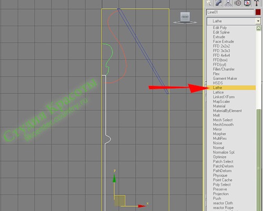Image resolution: width=263 pixels, height=211 pixels.
Task: Open the modifier list dropdown arrow
Action: 258,21
